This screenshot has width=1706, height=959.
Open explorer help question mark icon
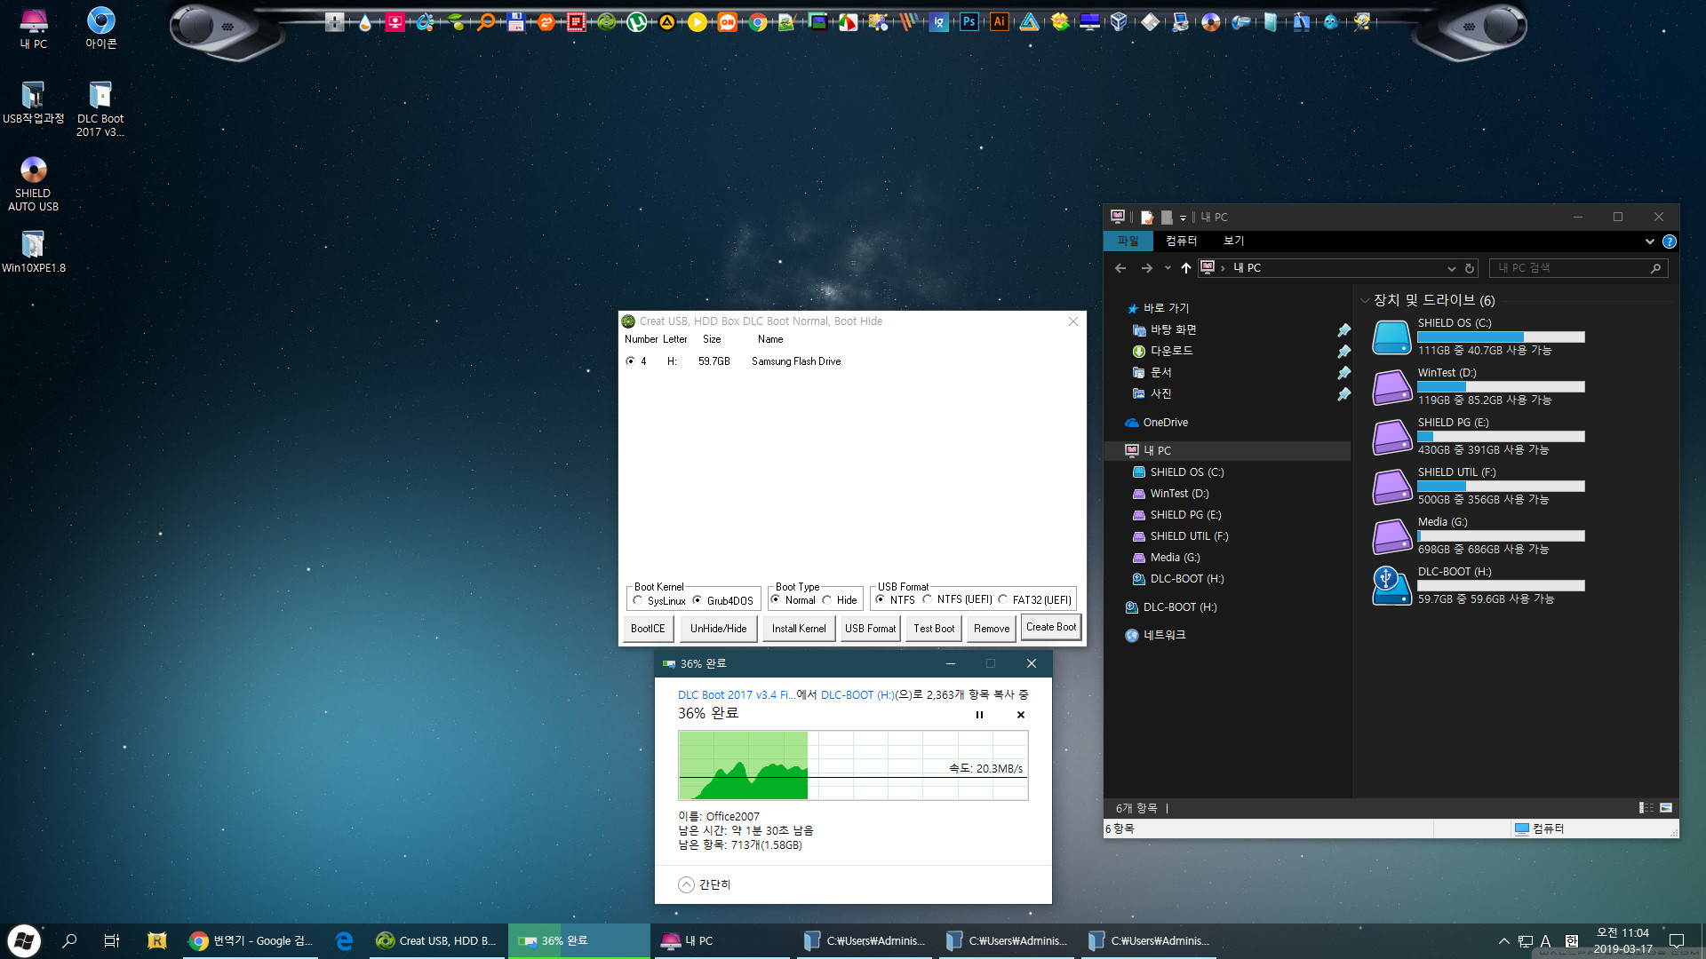click(1670, 242)
